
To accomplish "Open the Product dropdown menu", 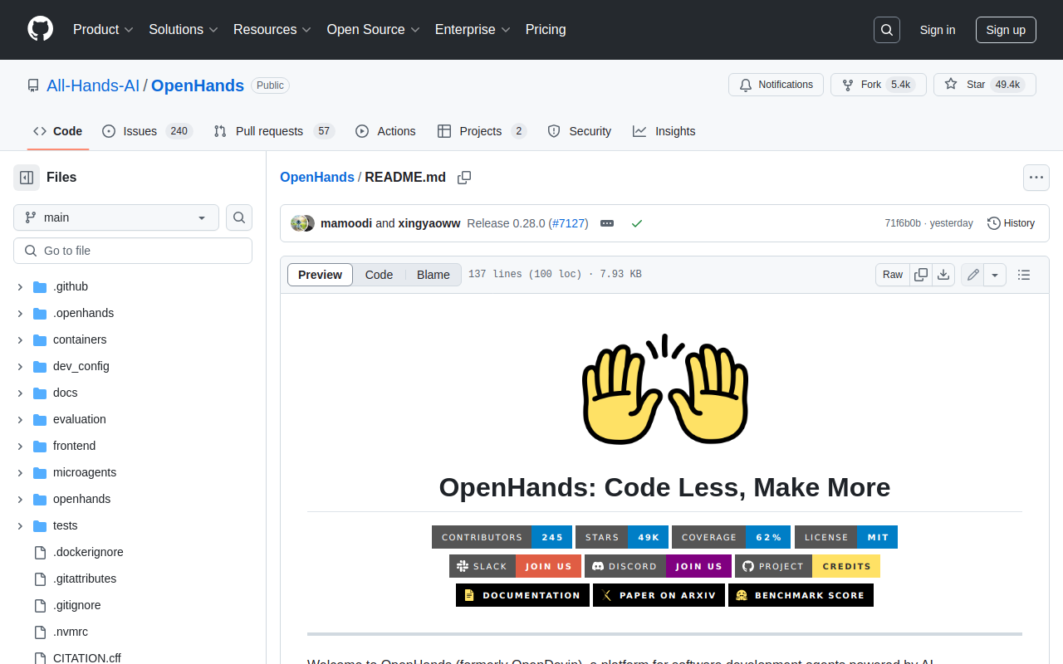I will tap(103, 30).
